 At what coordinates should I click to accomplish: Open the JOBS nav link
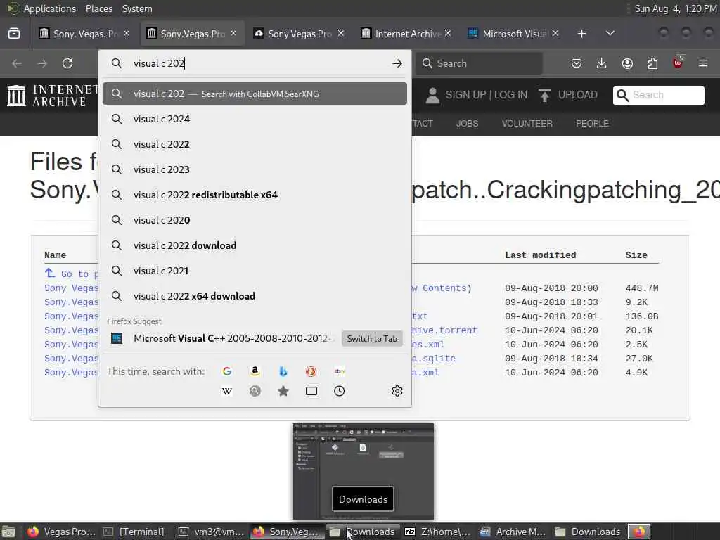[x=467, y=124]
